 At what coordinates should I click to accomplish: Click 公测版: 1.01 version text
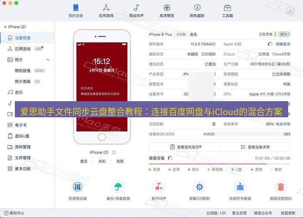click(x=216, y=213)
